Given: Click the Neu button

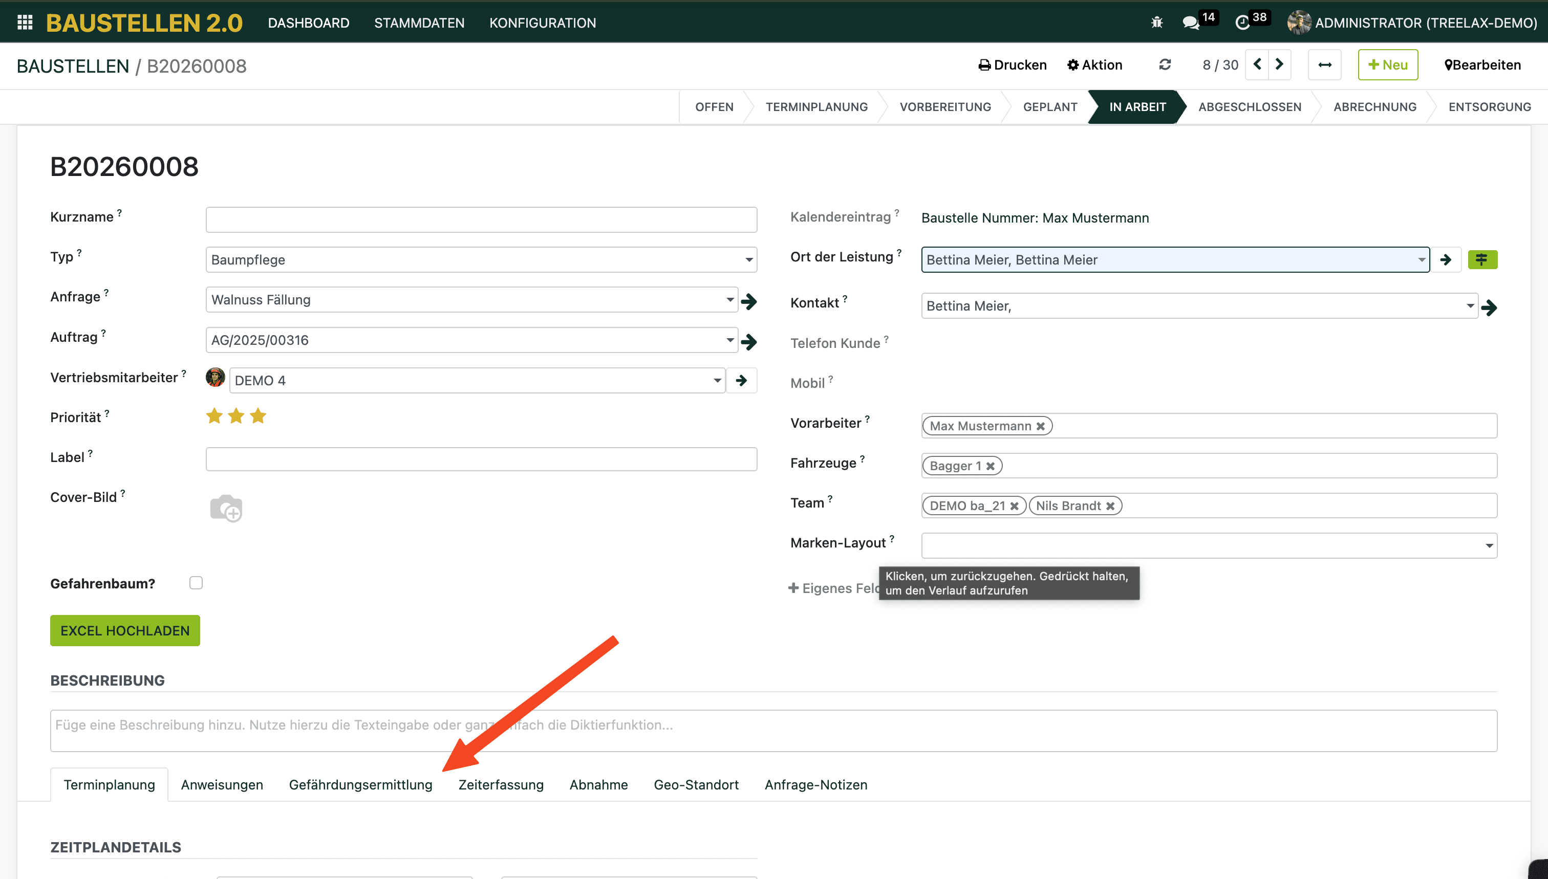Looking at the screenshot, I should point(1388,64).
